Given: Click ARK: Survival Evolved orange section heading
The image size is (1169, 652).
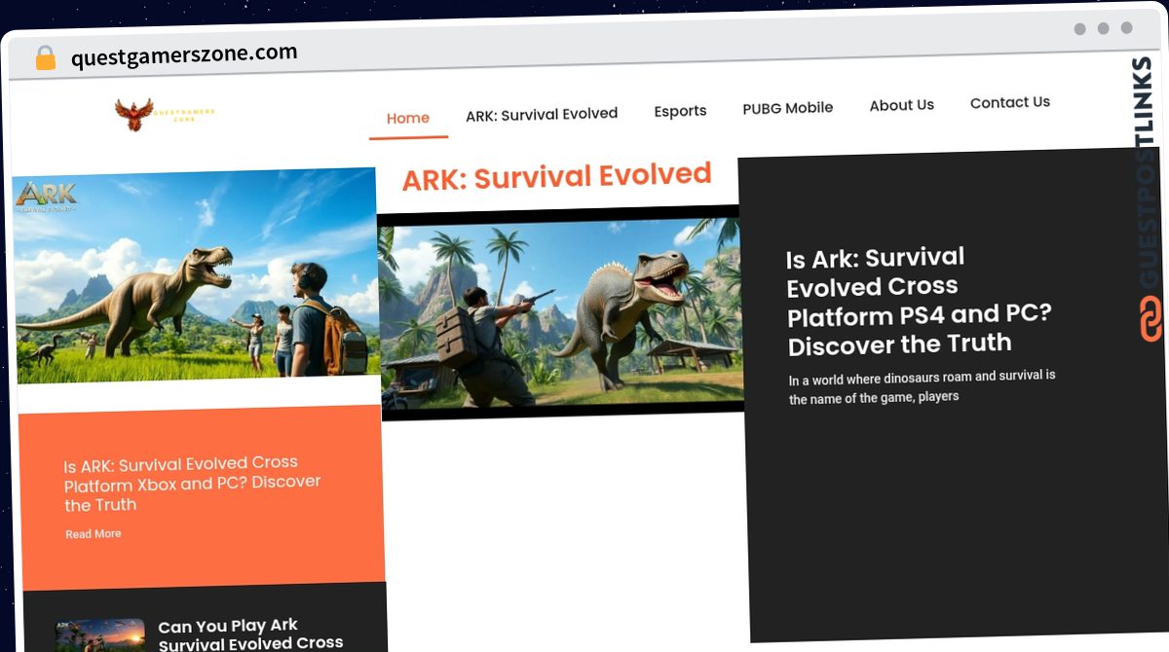Looking at the screenshot, I should (556, 177).
